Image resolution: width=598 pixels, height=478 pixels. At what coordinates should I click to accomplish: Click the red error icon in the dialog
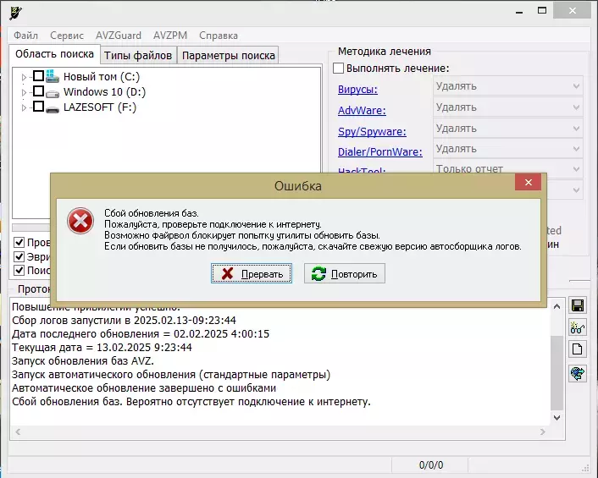[80, 221]
